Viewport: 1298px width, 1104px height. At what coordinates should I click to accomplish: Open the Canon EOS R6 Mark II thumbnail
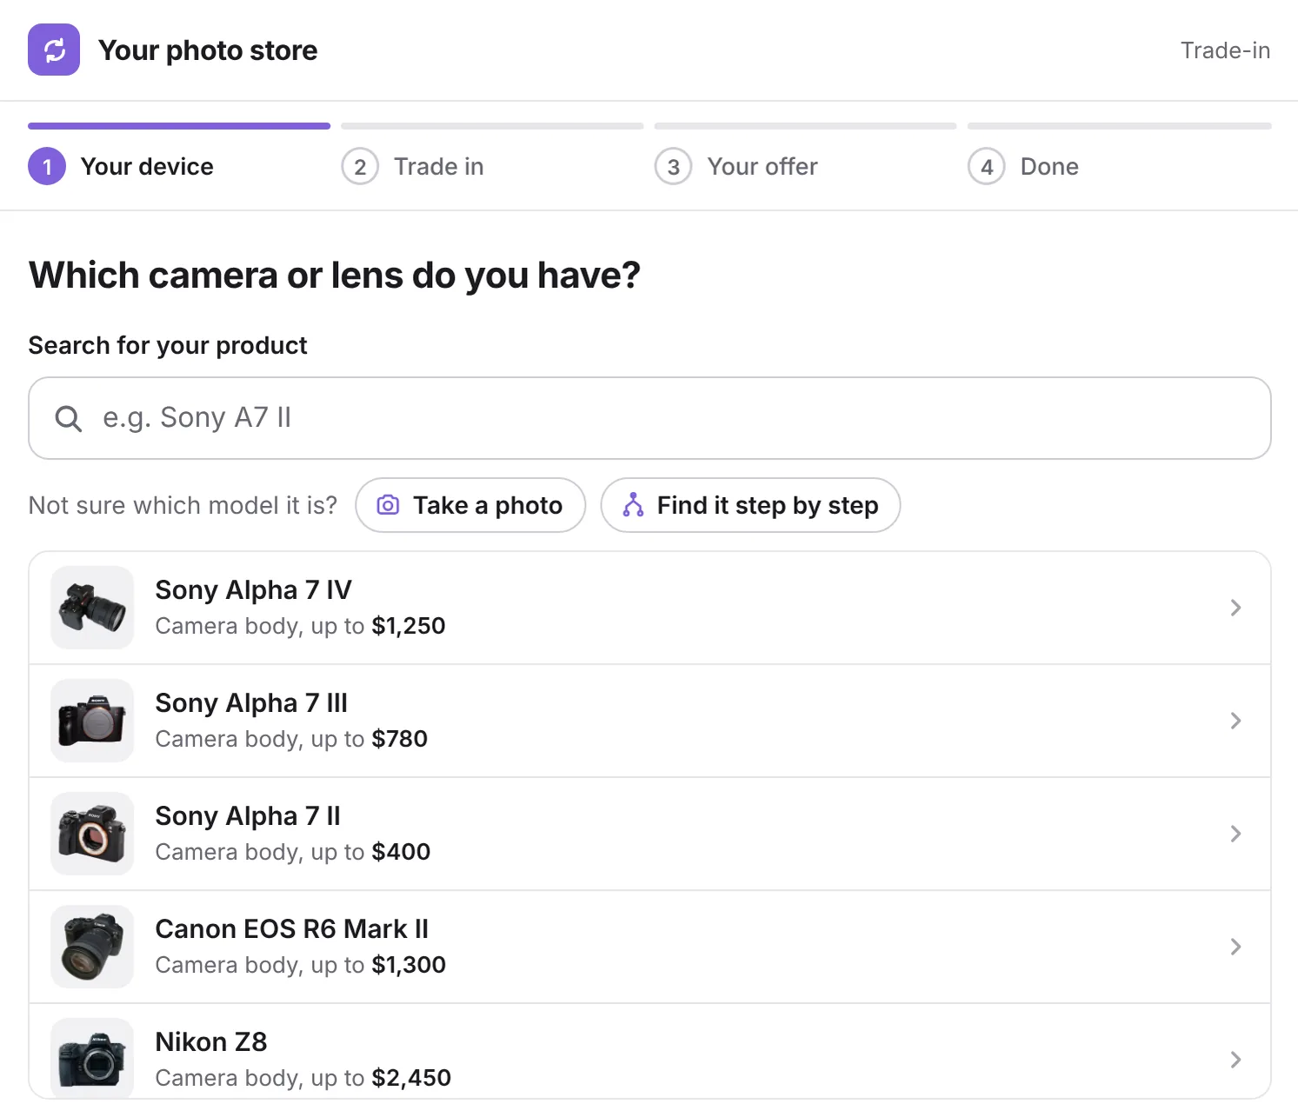coord(92,947)
